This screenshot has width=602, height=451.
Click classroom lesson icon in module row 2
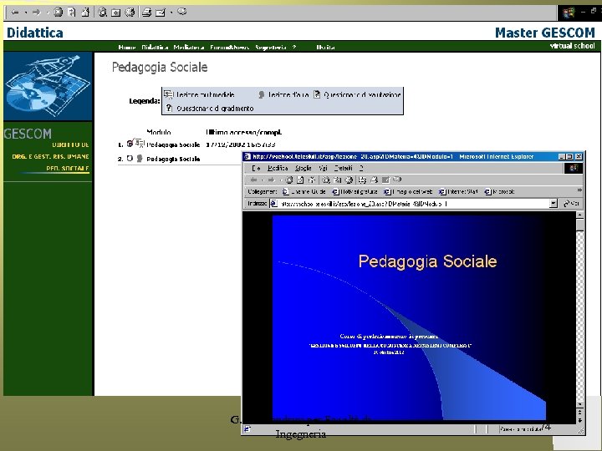pyautogui.click(x=140, y=158)
